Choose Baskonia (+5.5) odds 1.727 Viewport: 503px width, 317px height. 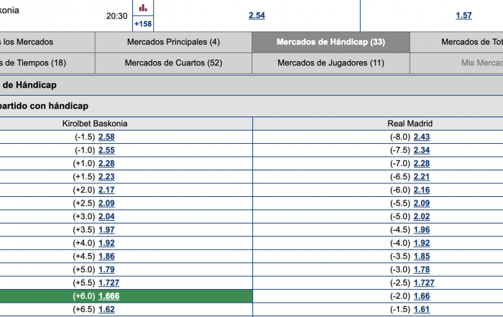pyautogui.click(x=109, y=283)
